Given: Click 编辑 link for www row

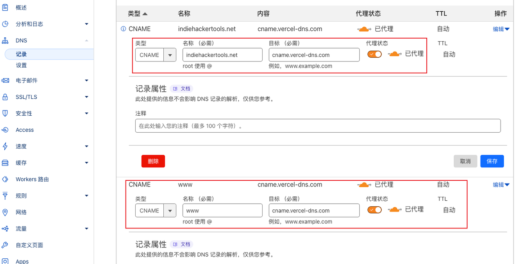Looking at the screenshot, I should click(501, 185).
